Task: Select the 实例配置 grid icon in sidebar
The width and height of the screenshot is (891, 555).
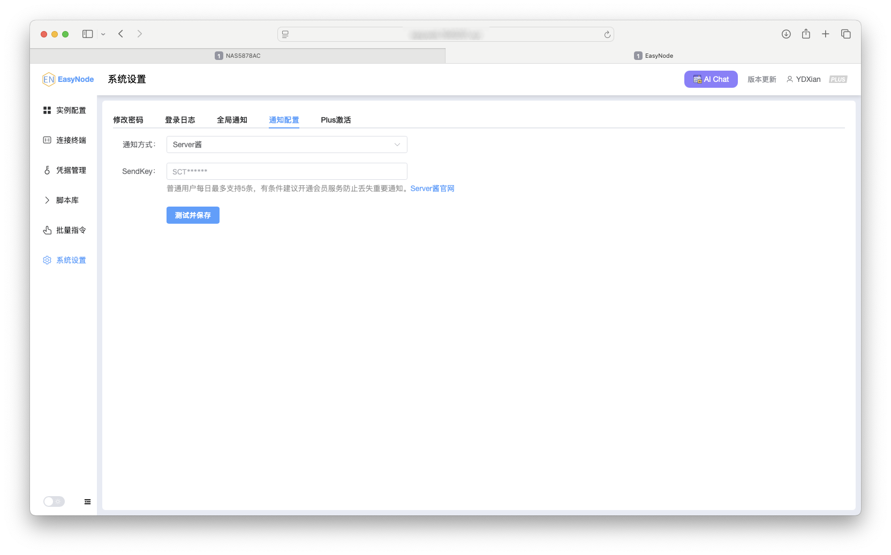Action: 47,110
